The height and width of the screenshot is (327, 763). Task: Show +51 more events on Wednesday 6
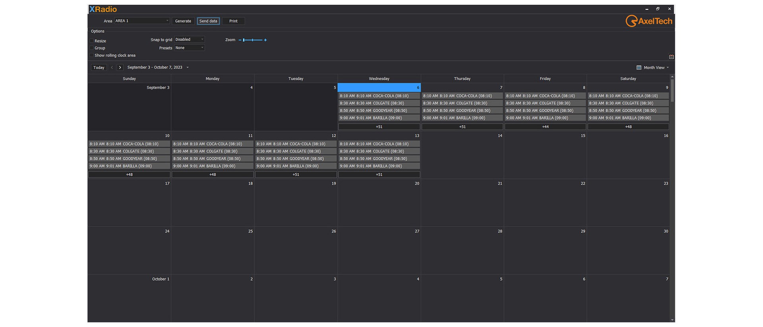pyautogui.click(x=379, y=127)
